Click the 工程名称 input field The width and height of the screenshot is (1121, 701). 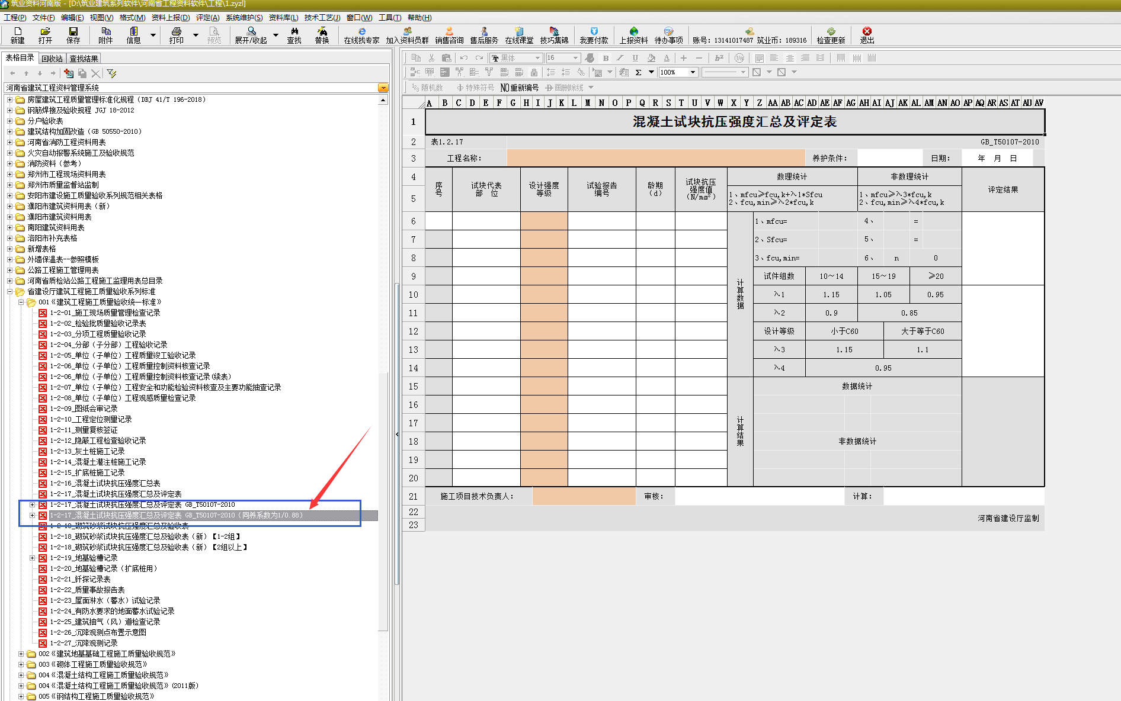click(656, 158)
